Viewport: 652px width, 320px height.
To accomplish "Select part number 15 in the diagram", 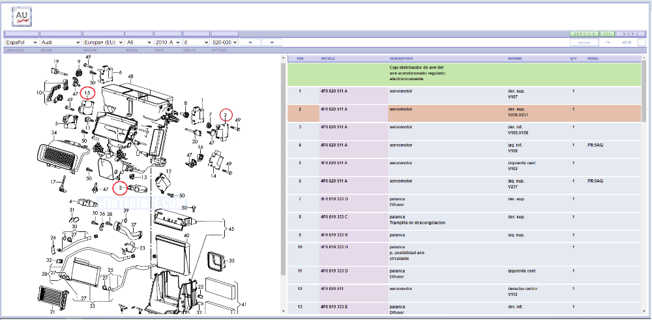I will click(x=88, y=93).
